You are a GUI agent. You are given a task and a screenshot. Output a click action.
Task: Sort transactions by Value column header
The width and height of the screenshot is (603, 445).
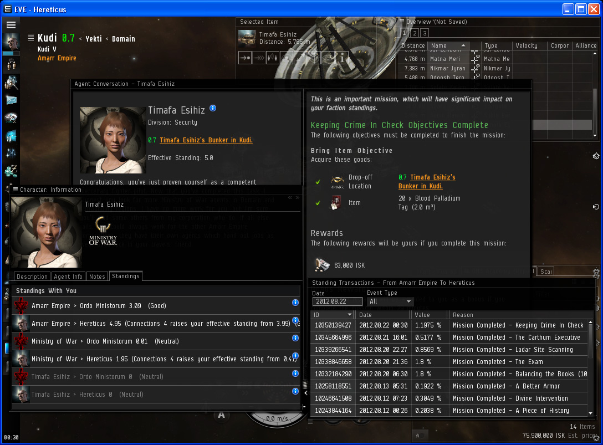430,315
